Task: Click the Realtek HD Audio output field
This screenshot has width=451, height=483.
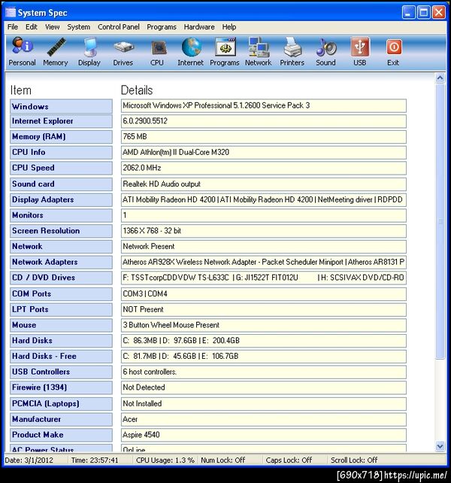Action: [264, 184]
